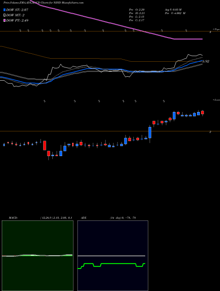This screenshot has height=291, width=220.
Task: Click the MACD '(12,26,9) 2.13, 2.03, 0.1' values
Action: (x=56, y=218)
